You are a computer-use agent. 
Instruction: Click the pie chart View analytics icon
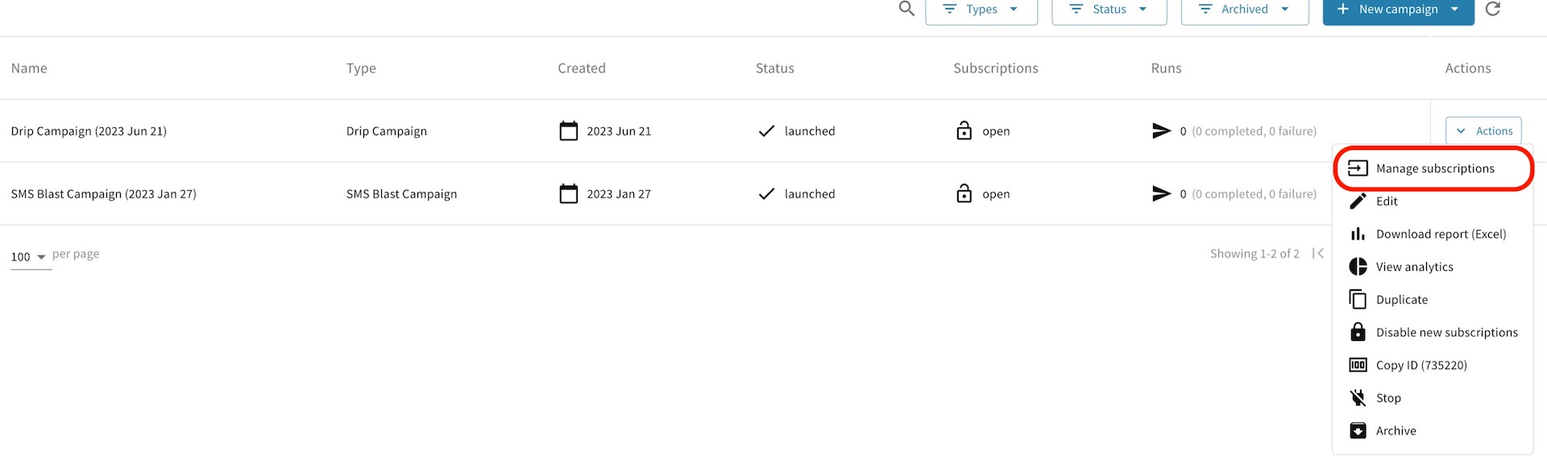(1358, 267)
